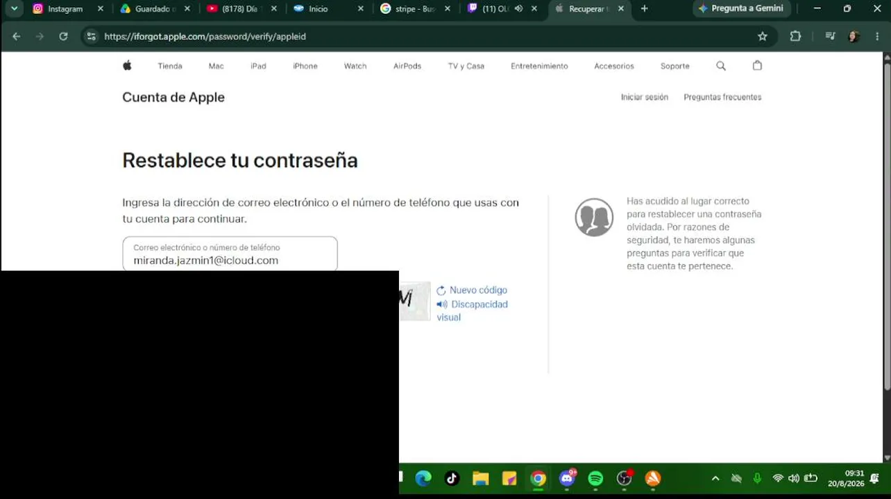This screenshot has height=499, width=891.
Task: Switch to the Guardado Drive tab
Action: 154,9
